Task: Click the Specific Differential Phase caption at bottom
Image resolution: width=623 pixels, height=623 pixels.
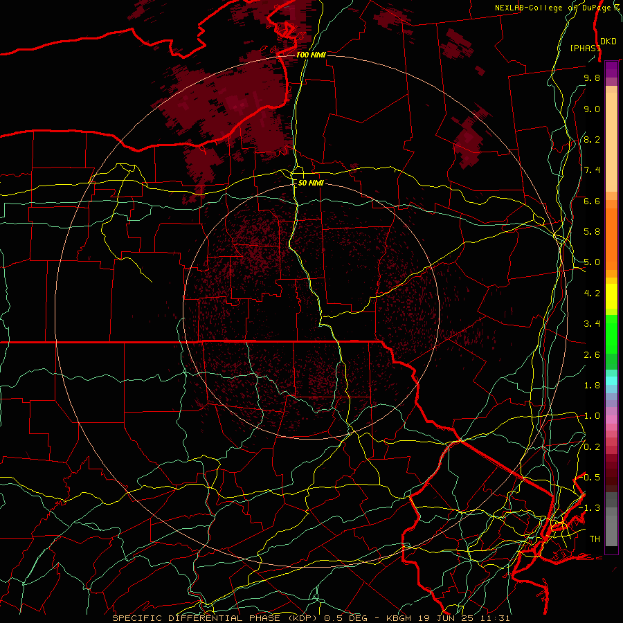Action: coord(311,618)
